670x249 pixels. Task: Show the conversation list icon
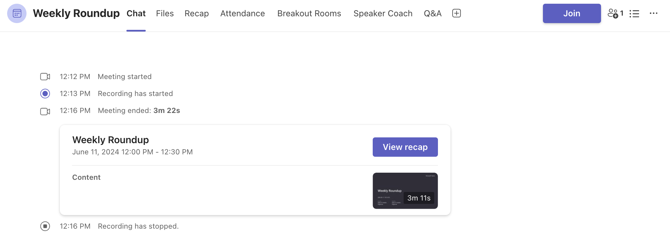[x=635, y=13]
